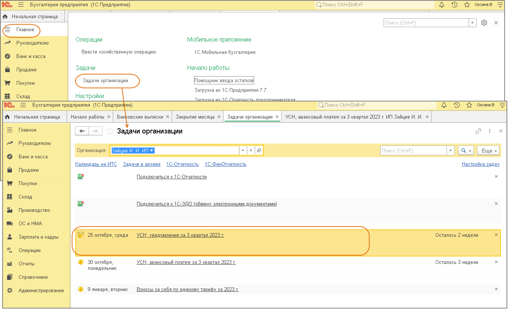Image resolution: width=508 pixels, height=310 pixels.
Task: Click notifications bell in back window title bar
Action: (442, 5)
